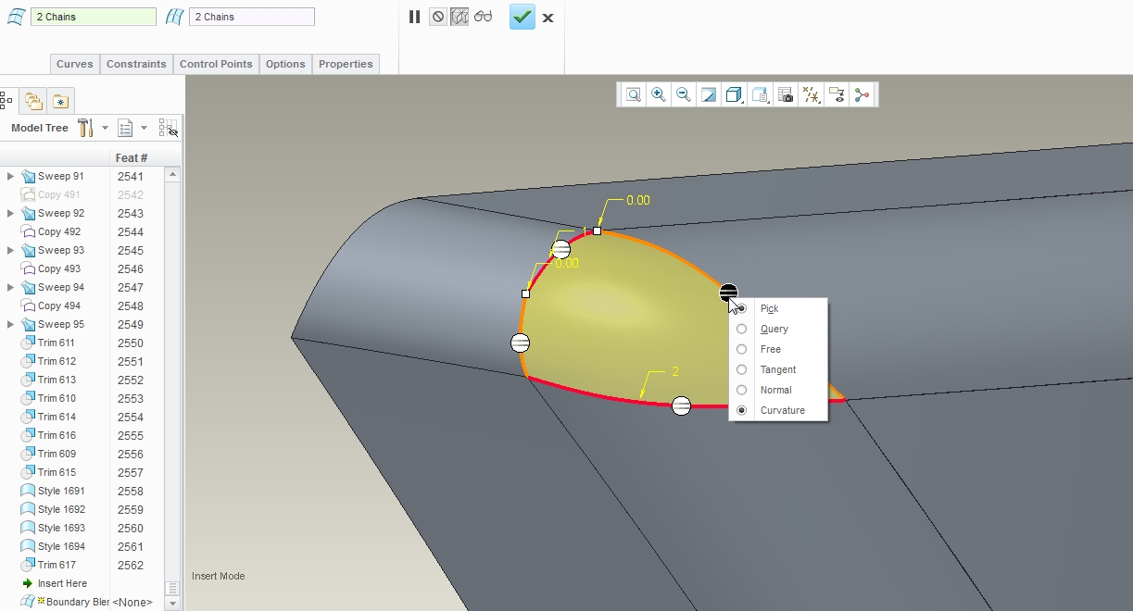
Task: Click the black constraint symbol on the curve
Action: coord(728,293)
